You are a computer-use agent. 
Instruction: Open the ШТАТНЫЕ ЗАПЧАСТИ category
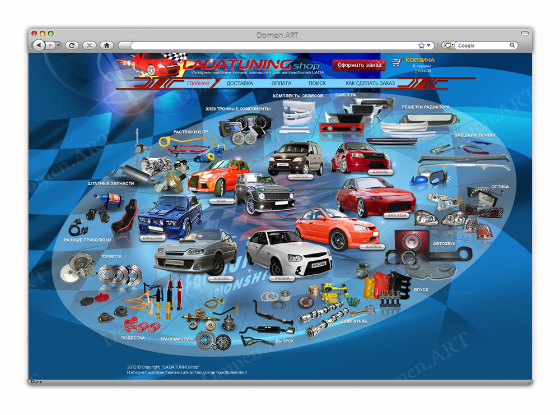111,183
